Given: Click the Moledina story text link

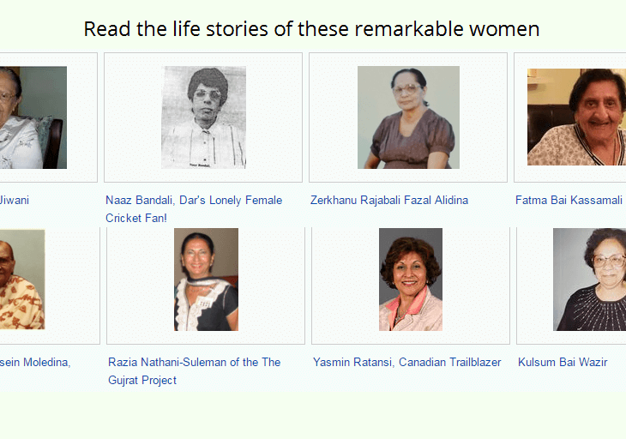Looking at the screenshot, I should point(35,363).
